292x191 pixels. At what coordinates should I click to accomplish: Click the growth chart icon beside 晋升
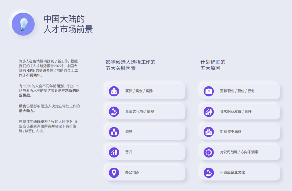(x=114, y=152)
